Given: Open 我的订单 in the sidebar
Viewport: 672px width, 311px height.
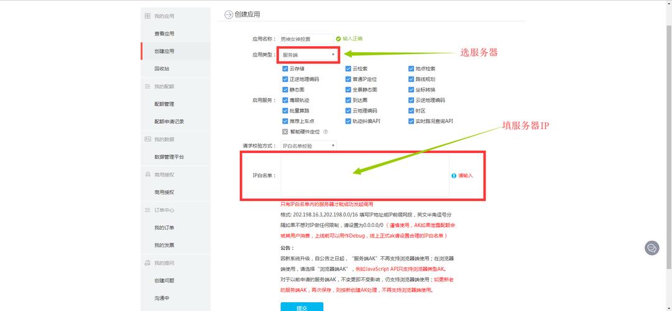Looking at the screenshot, I should click(165, 228).
